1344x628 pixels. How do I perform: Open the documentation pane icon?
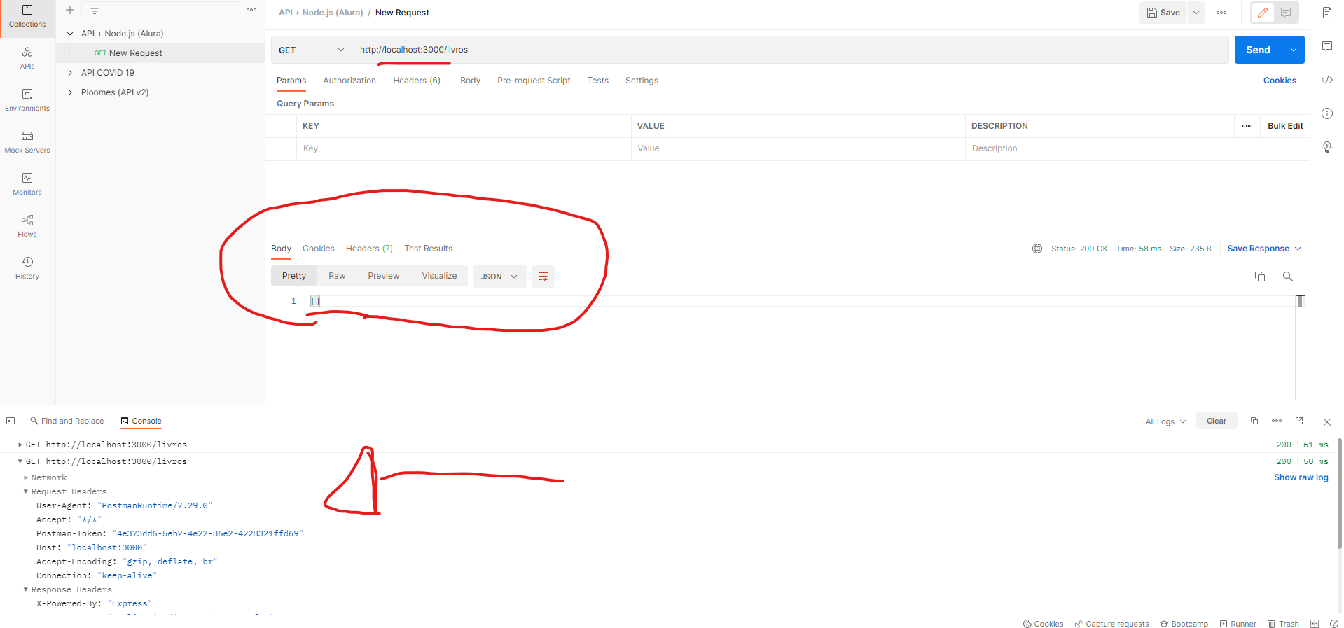point(1327,13)
